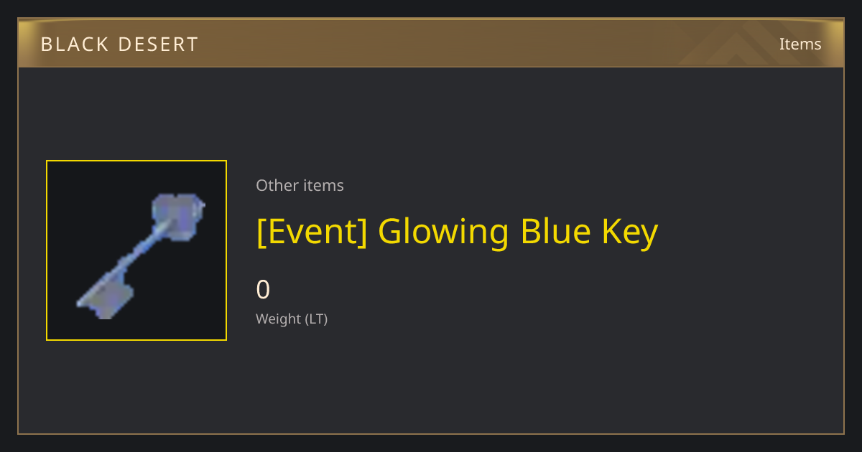The image size is (862, 452).
Task: Click the Glowing Blue Key item thumbnail
Action: coord(136,250)
